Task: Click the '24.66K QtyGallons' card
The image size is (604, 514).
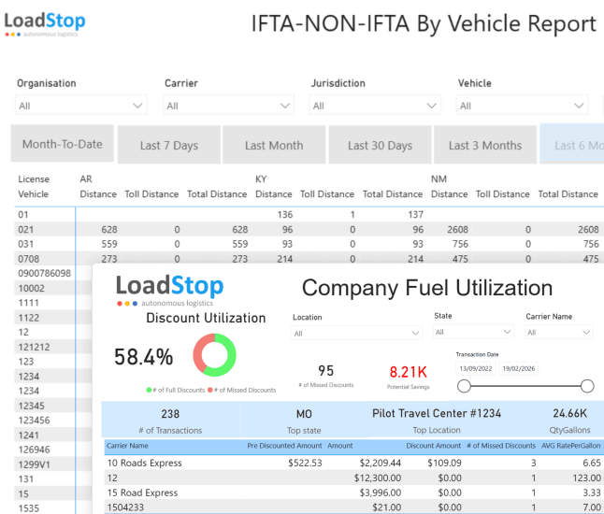Action: pyautogui.click(x=569, y=421)
